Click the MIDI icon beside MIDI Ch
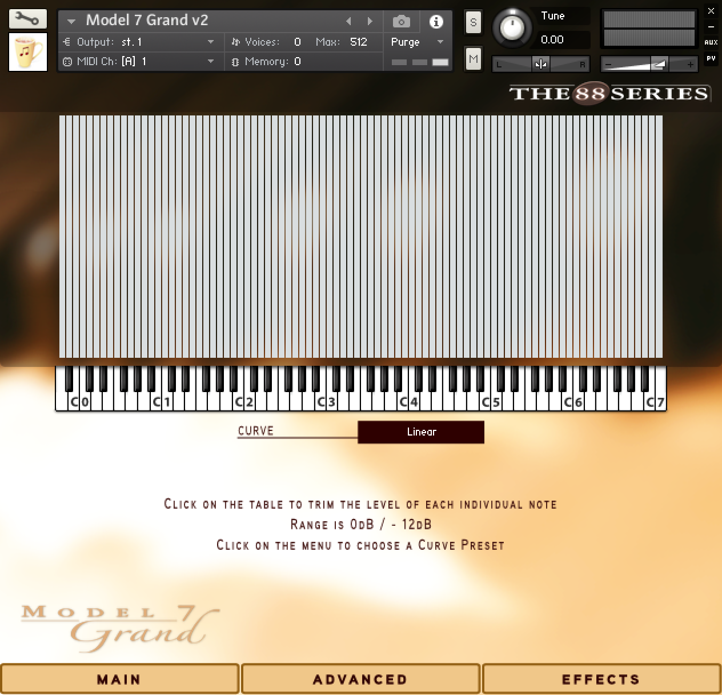The width and height of the screenshot is (722, 695). click(x=67, y=62)
